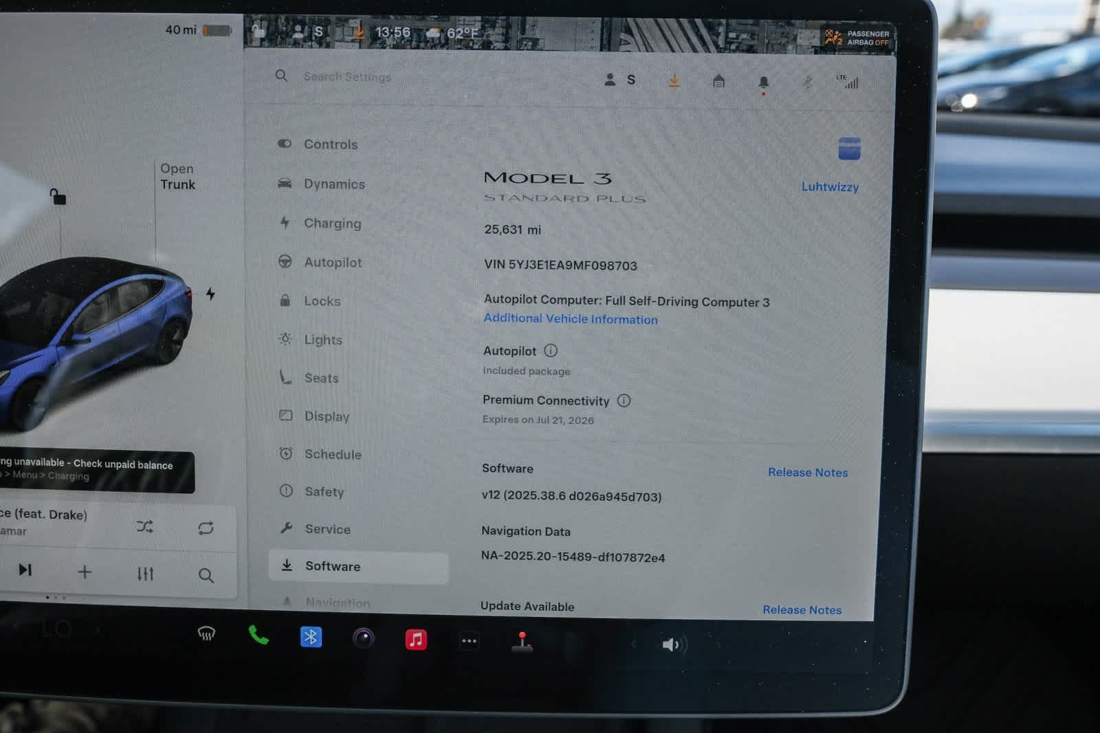The width and height of the screenshot is (1100, 733).
Task: Click the software update download icon
Action: [674, 80]
